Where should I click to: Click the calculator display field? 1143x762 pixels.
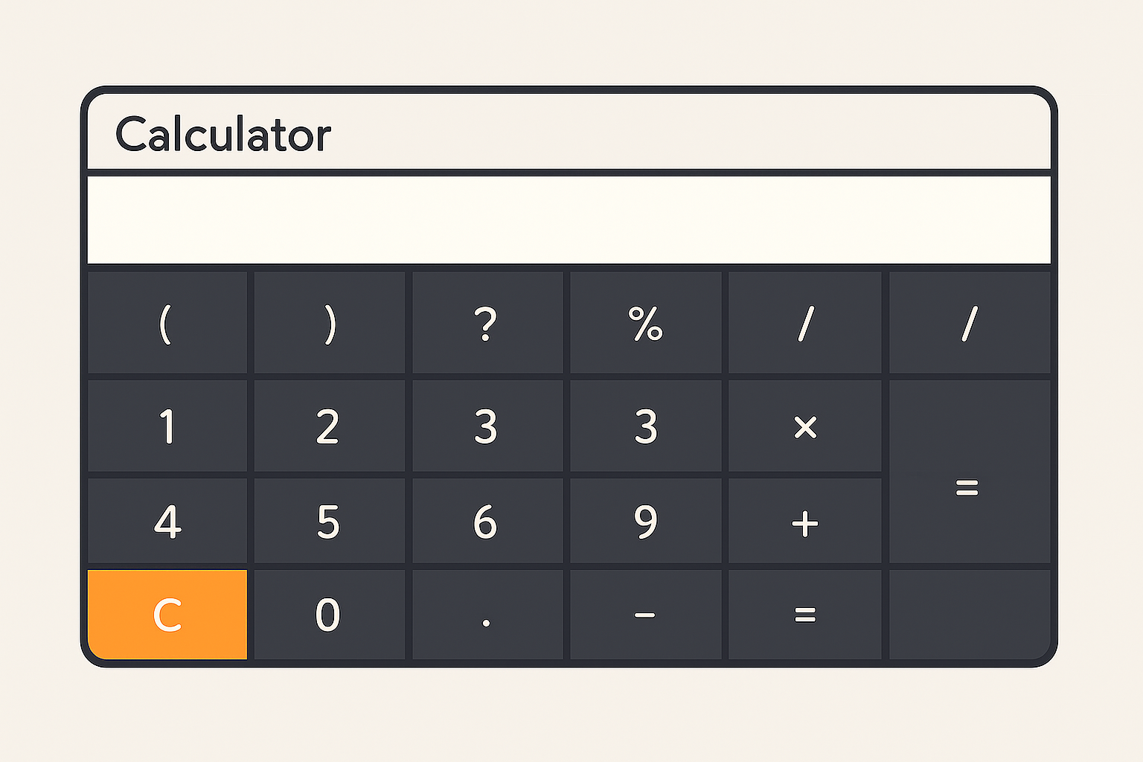click(x=569, y=220)
